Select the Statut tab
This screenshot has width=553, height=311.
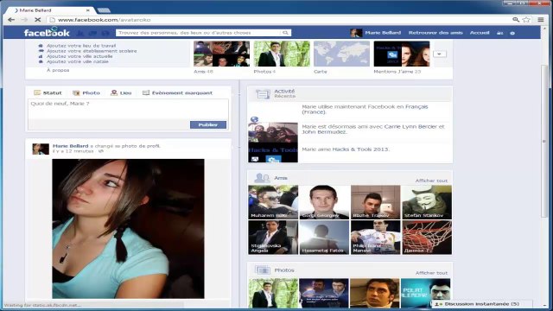[48, 92]
